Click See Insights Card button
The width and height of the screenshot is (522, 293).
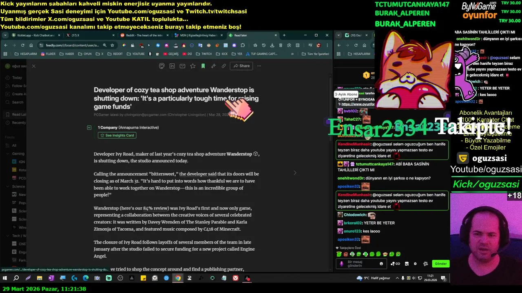[x=117, y=135]
